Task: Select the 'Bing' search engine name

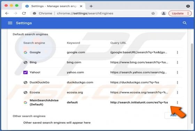Action: coord(33,62)
